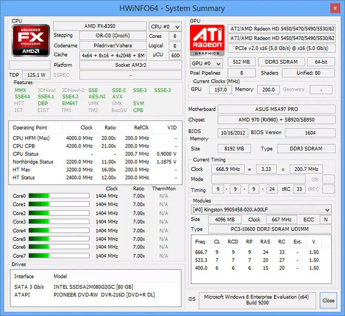Select the AMD FX-8350 CPU name field
This screenshot has height=316, width=345.
(x=100, y=26)
